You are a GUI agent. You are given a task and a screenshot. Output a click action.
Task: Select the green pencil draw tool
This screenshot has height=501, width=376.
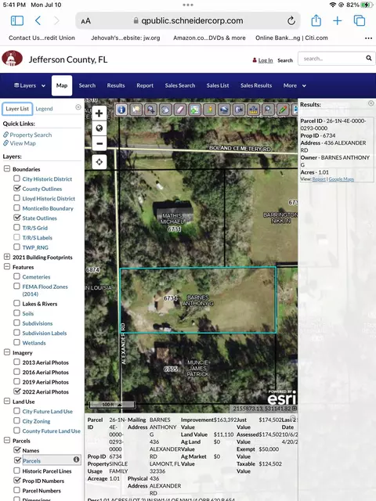coord(283,110)
